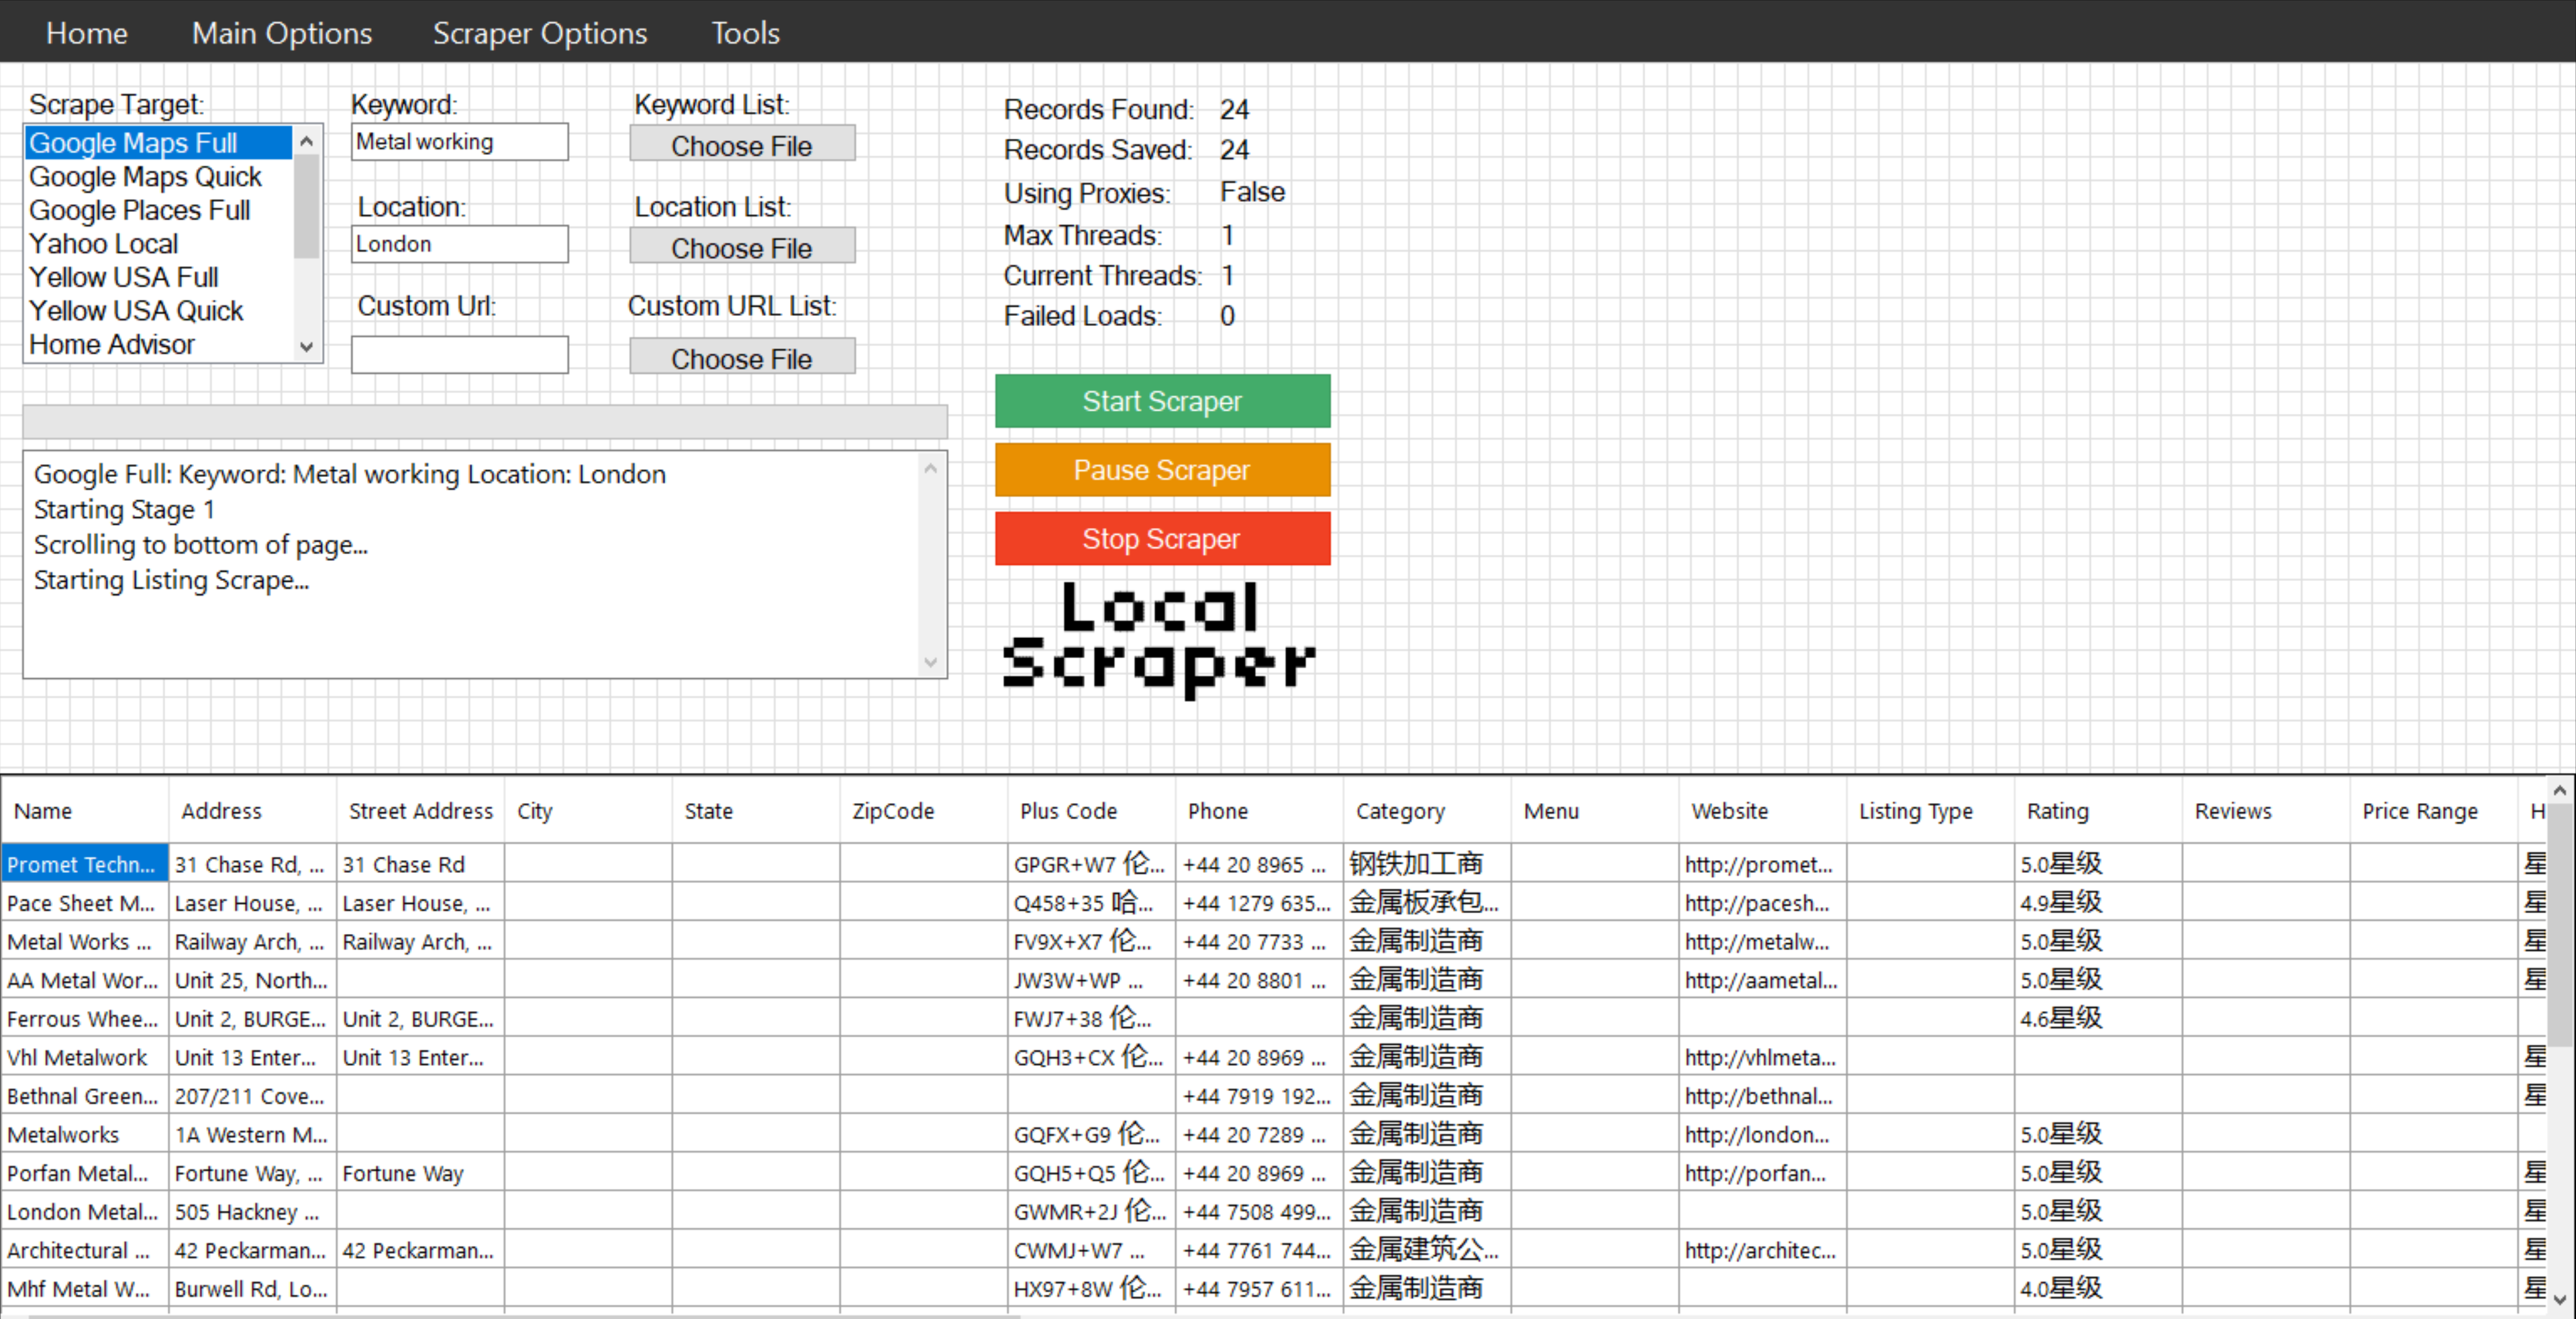Click the Phone column header

pos(1260,810)
